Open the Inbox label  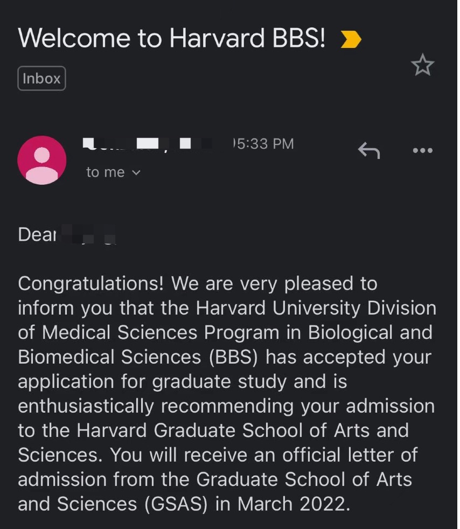coord(41,79)
